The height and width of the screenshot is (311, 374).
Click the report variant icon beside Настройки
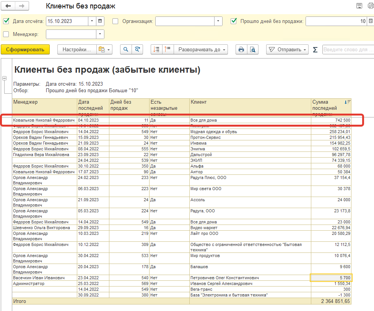click(x=102, y=49)
